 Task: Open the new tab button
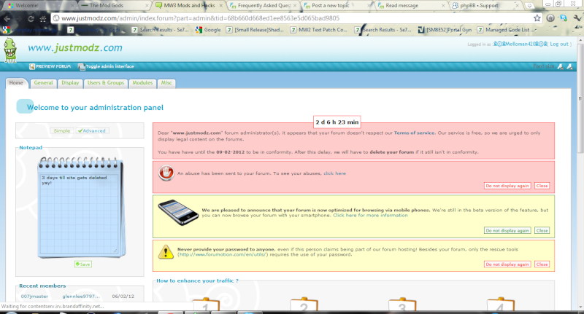point(529,6)
